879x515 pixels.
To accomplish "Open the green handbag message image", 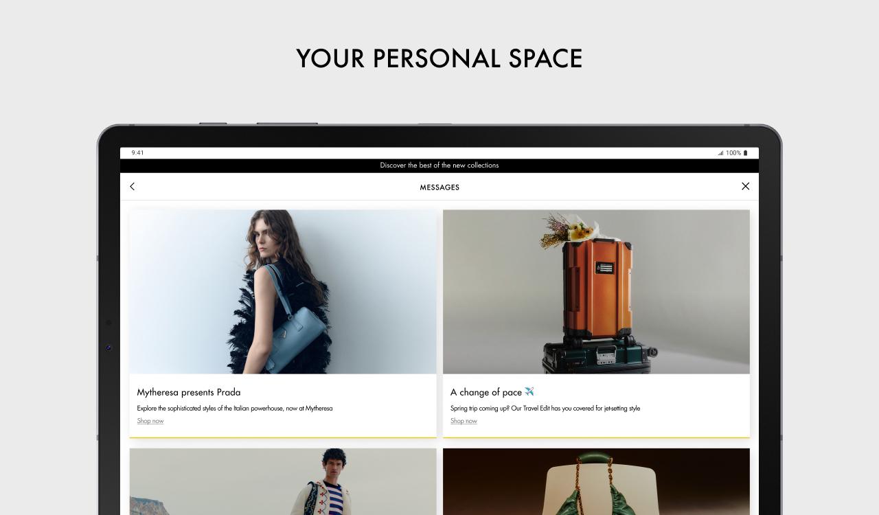I will click(596, 481).
